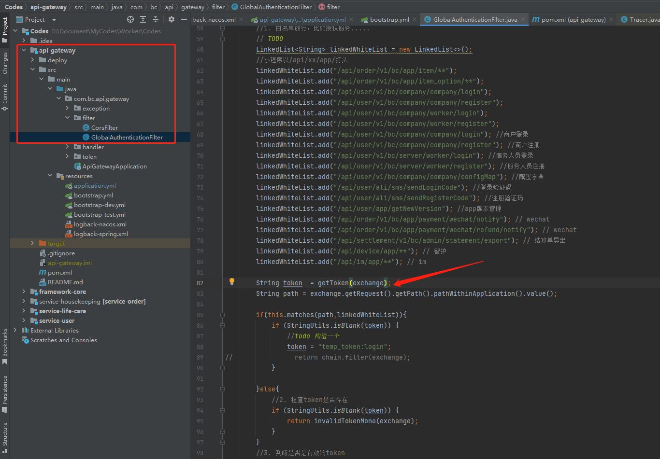Click the Spring icon beside bootstrap-dev.yml
Viewport: 660px width, 459px height.
69,205
